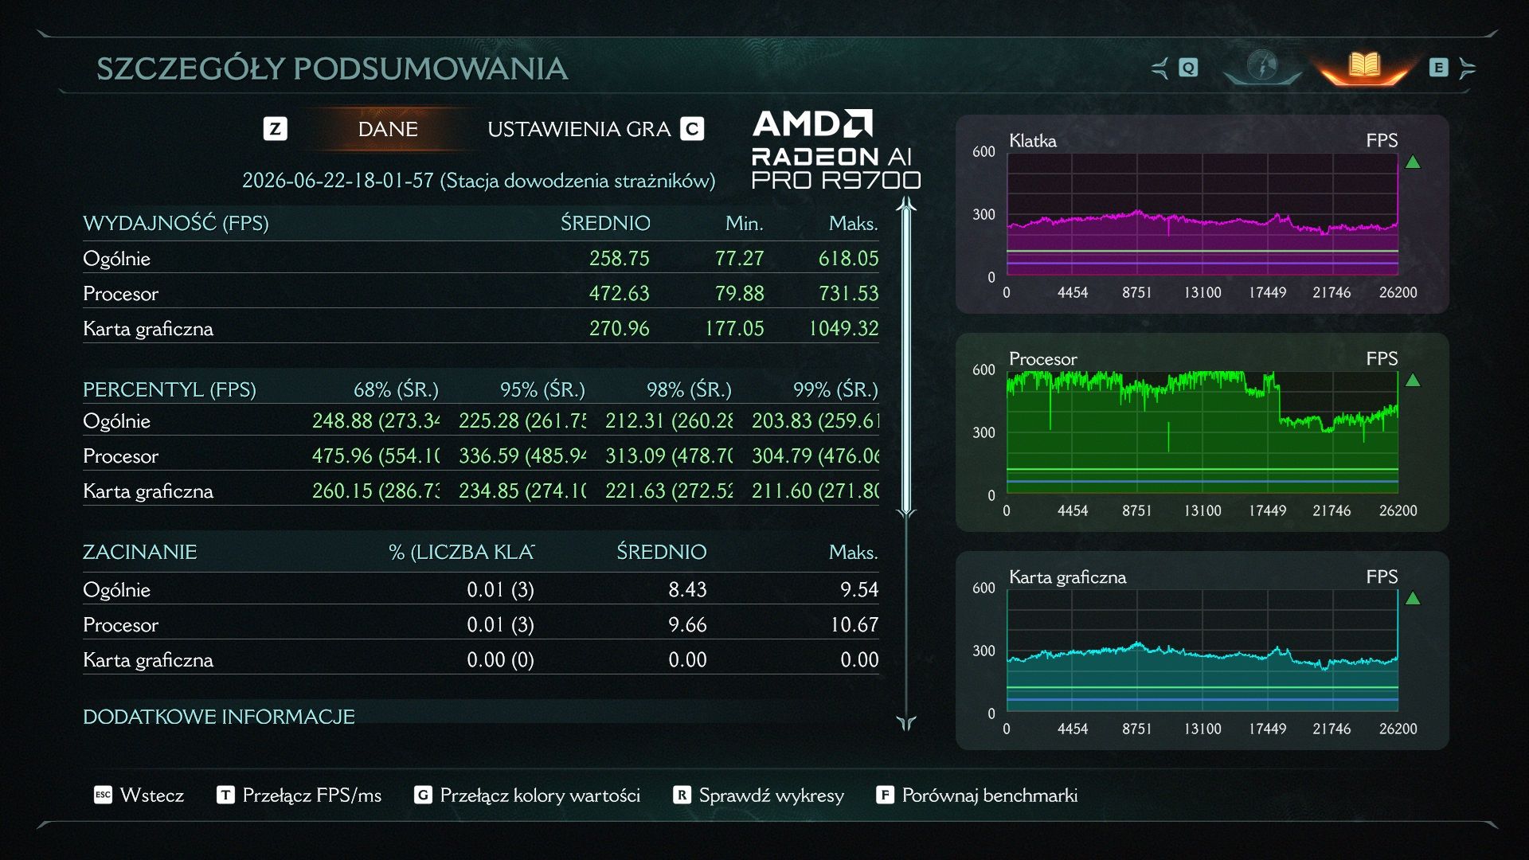Image resolution: width=1529 pixels, height=860 pixels.
Task: Click the Z key icon beside DANE
Action: click(x=276, y=129)
